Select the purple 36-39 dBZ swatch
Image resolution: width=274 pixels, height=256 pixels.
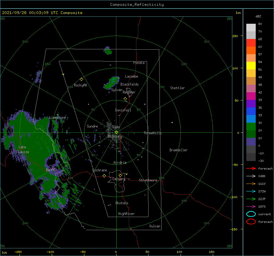(x=251, y=103)
